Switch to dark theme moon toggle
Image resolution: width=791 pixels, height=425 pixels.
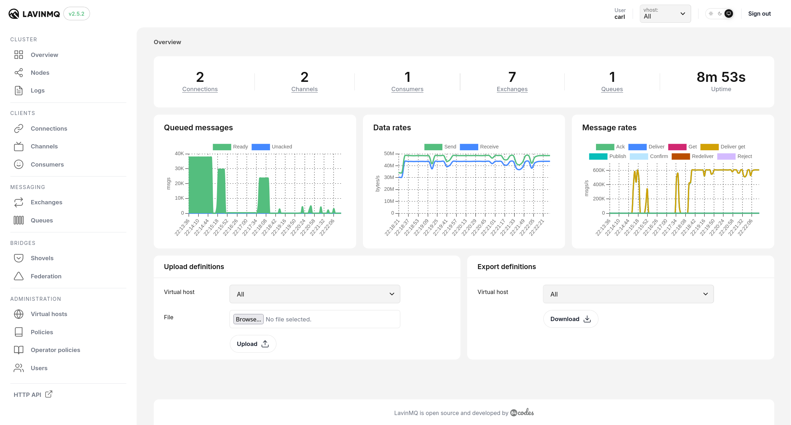click(720, 14)
